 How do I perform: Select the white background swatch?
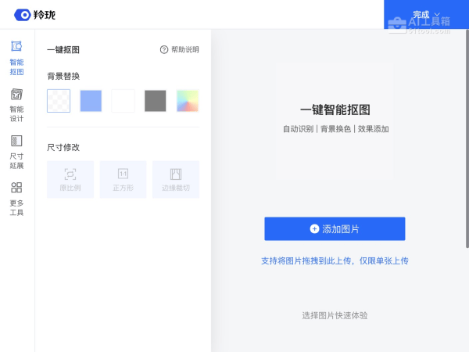coord(123,101)
